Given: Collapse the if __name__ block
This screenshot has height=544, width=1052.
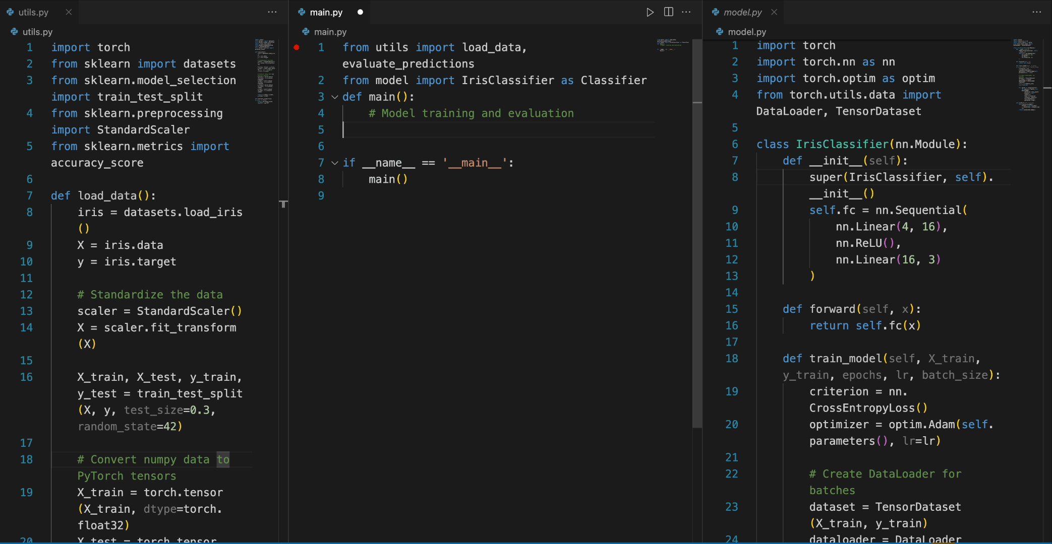Looking at the screenshot, I should pos(333,163).
